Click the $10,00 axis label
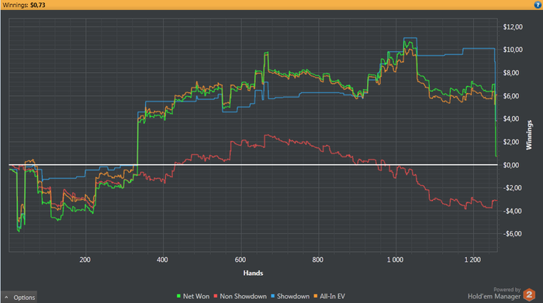This screenshot has width=543, height=303. point(513,50)
